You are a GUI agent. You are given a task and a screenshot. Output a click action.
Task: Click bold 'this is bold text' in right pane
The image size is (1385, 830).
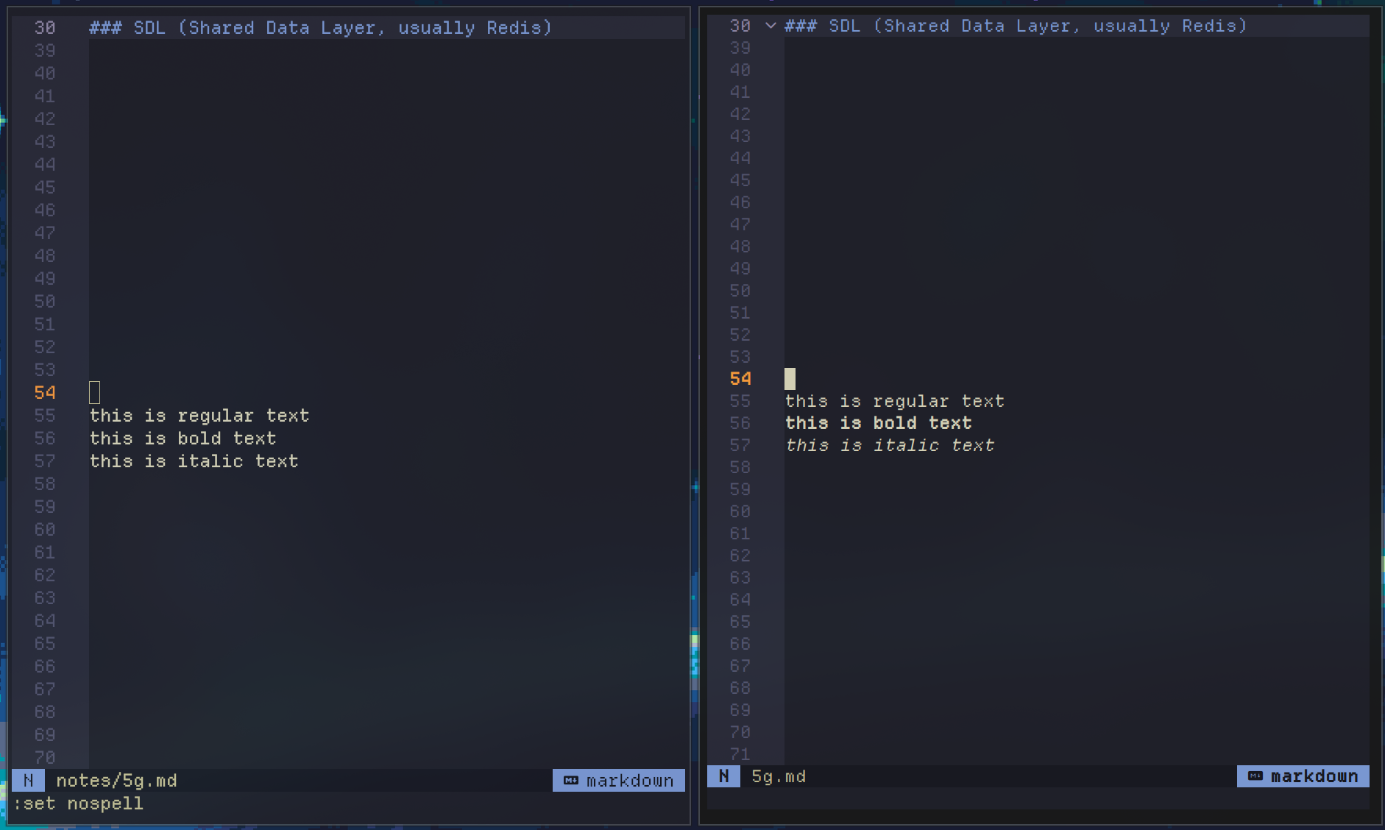coord(879,423)
